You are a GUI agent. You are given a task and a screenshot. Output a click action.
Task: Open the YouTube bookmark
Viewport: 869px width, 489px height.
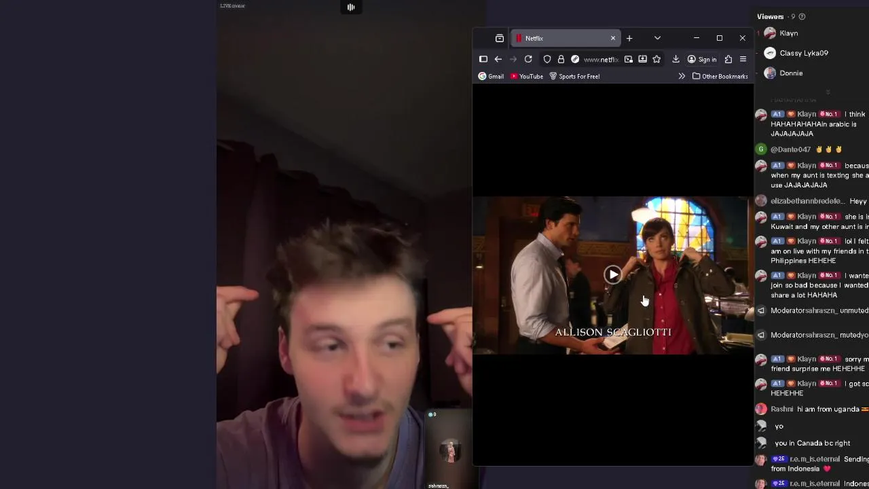pyautogui.click(x=527, y=76)
